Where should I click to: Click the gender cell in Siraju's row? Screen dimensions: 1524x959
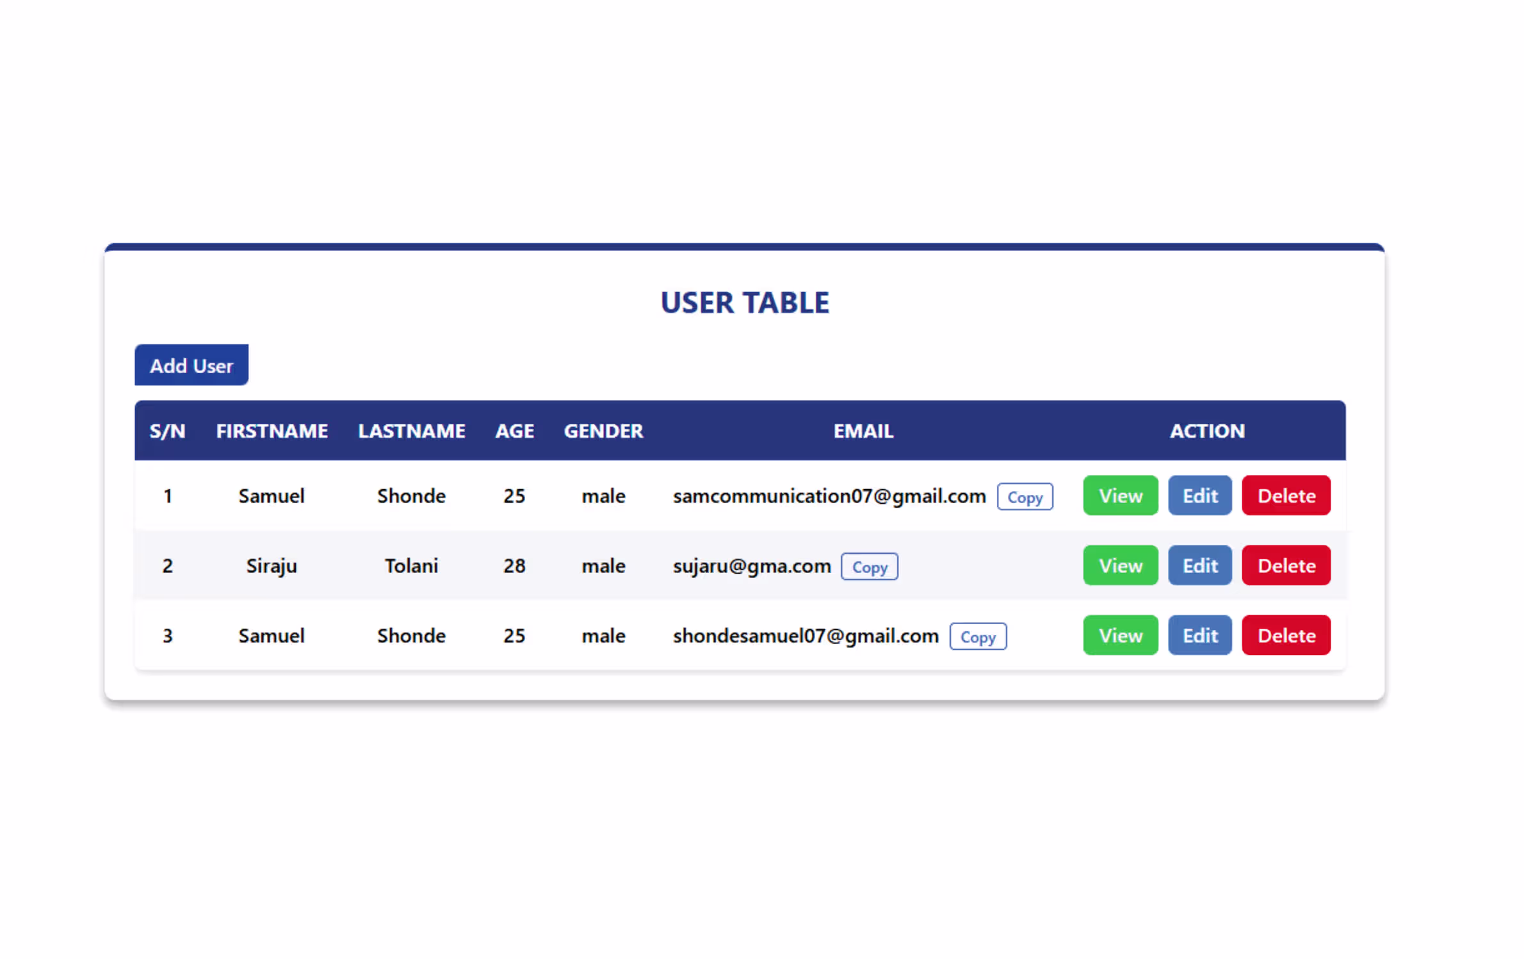(x=603, y=566)
